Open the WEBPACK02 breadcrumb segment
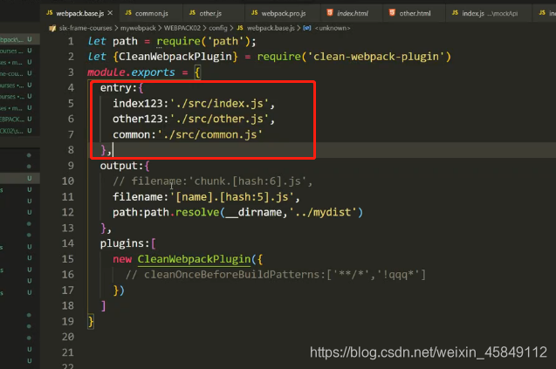This screenshot has width=556, height=369. [x=182, y=28]
